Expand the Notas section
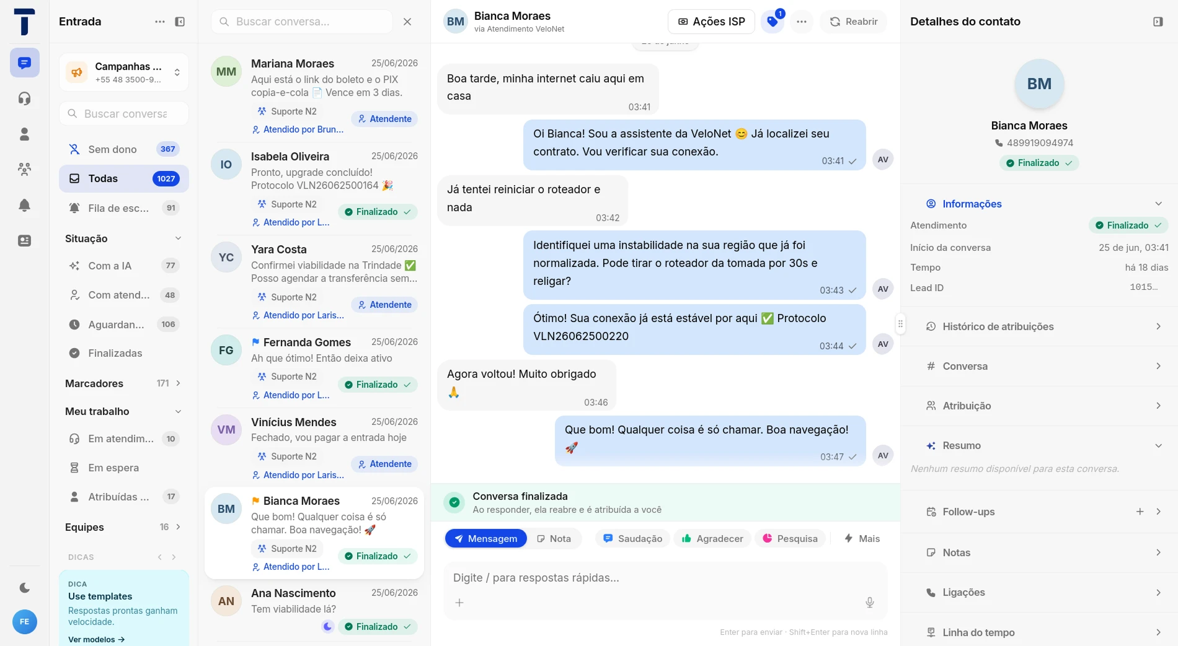Viewport: 1178px width, 646px height. [1039, 552]
